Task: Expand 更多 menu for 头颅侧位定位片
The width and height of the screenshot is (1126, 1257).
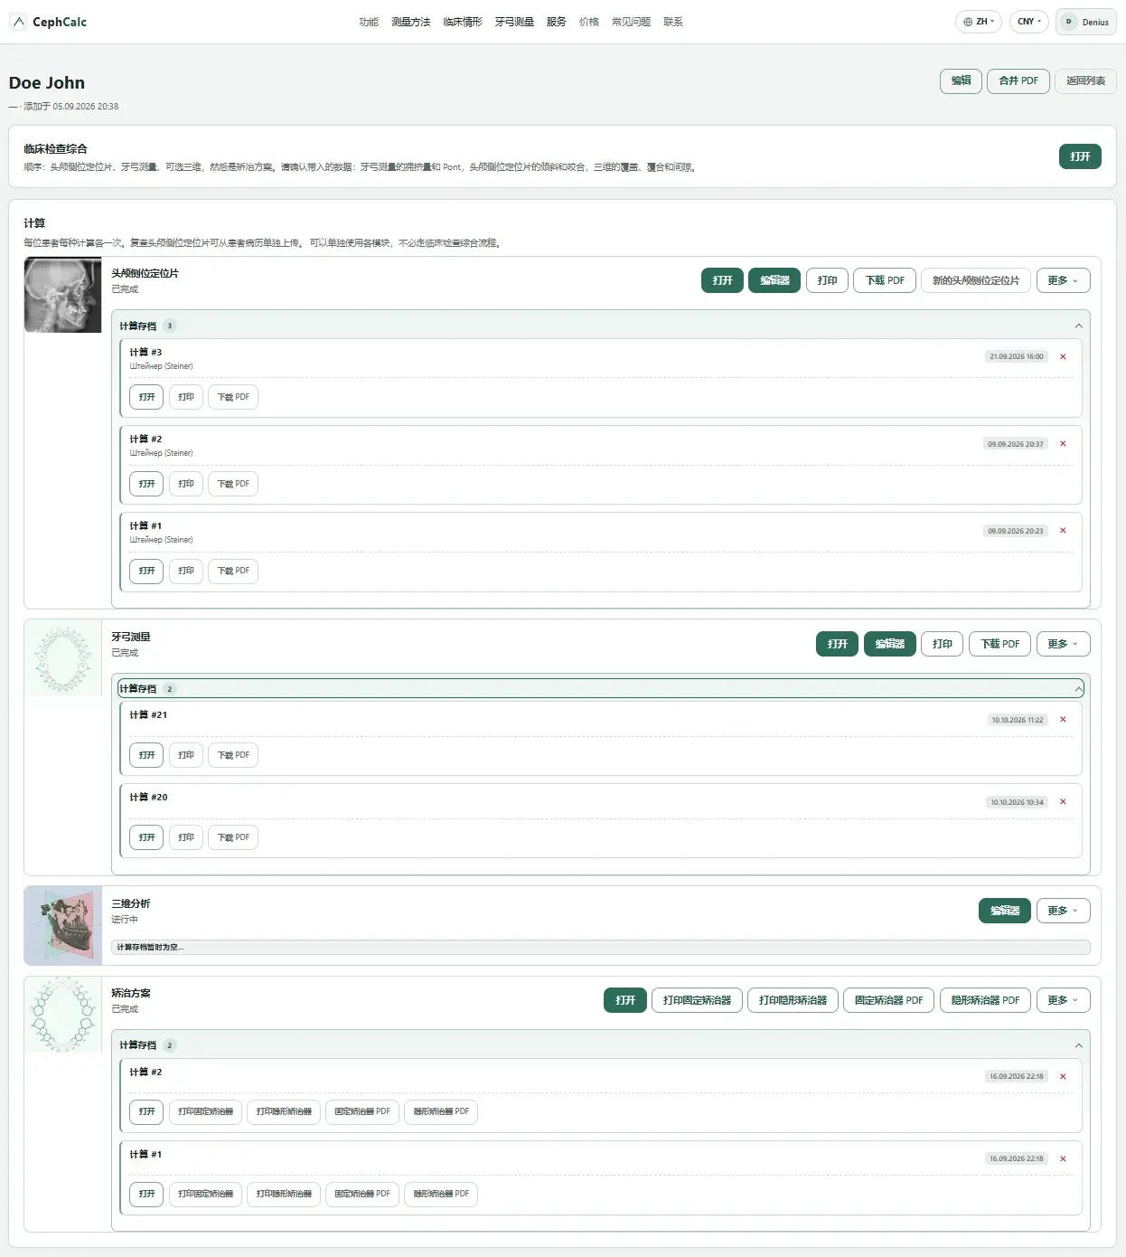Action: pyautogui.click(x=1063, y=280)
